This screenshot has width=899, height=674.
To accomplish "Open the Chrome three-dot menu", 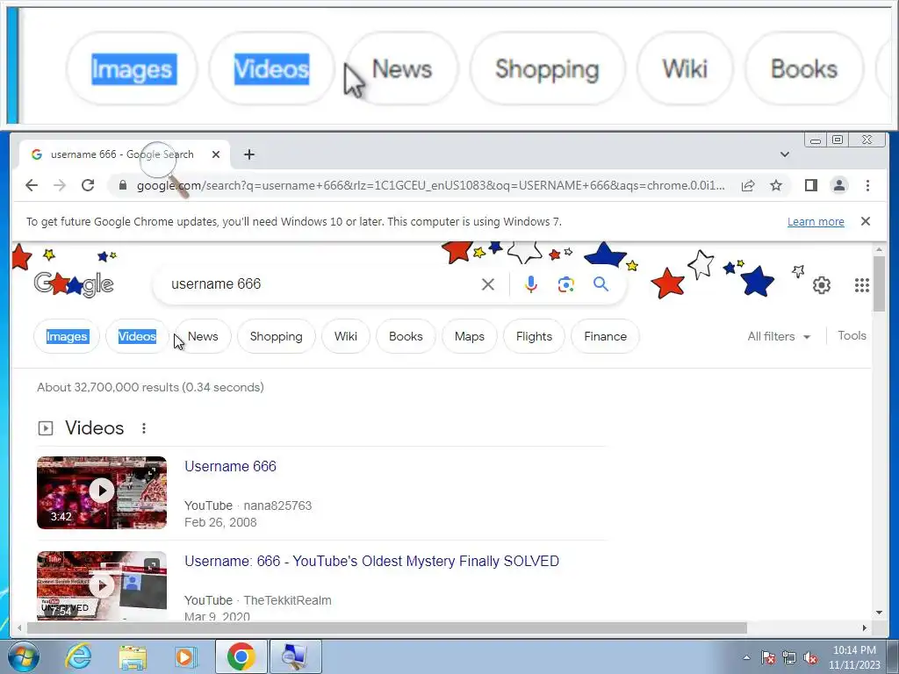I will pyautogui.click(x=867, y=185).
